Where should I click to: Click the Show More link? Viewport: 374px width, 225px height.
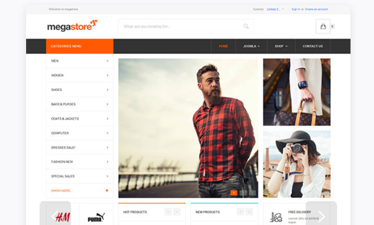coord(62,191)
